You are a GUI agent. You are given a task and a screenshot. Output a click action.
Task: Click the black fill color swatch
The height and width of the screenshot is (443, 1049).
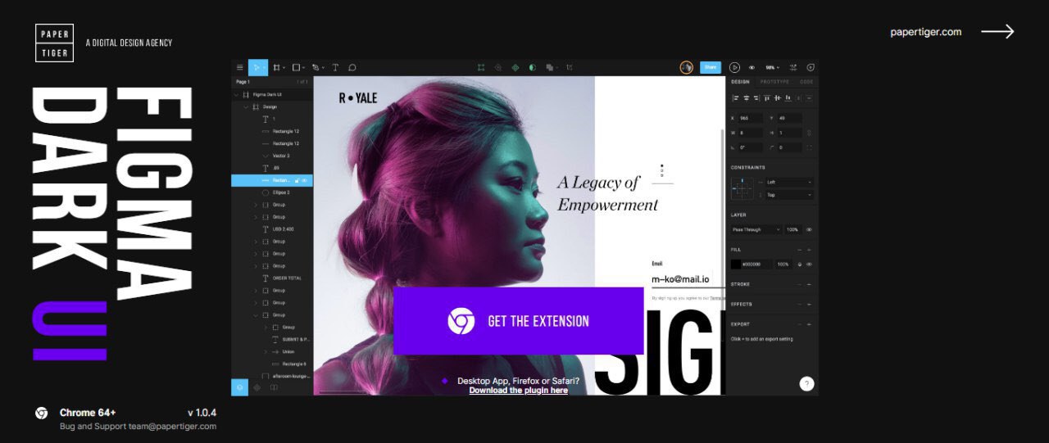[x=736, y=264]
